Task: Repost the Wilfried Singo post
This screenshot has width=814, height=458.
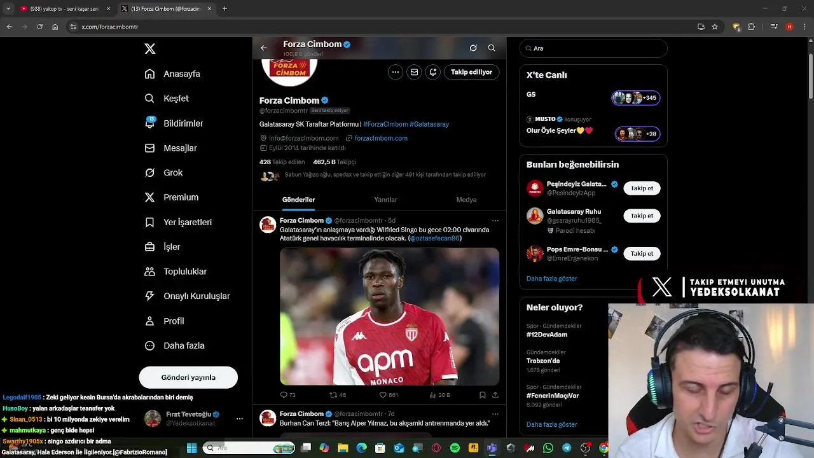Action: coord(338,395)
